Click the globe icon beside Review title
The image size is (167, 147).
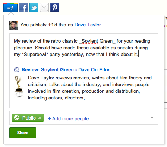[x=17, y=70]
